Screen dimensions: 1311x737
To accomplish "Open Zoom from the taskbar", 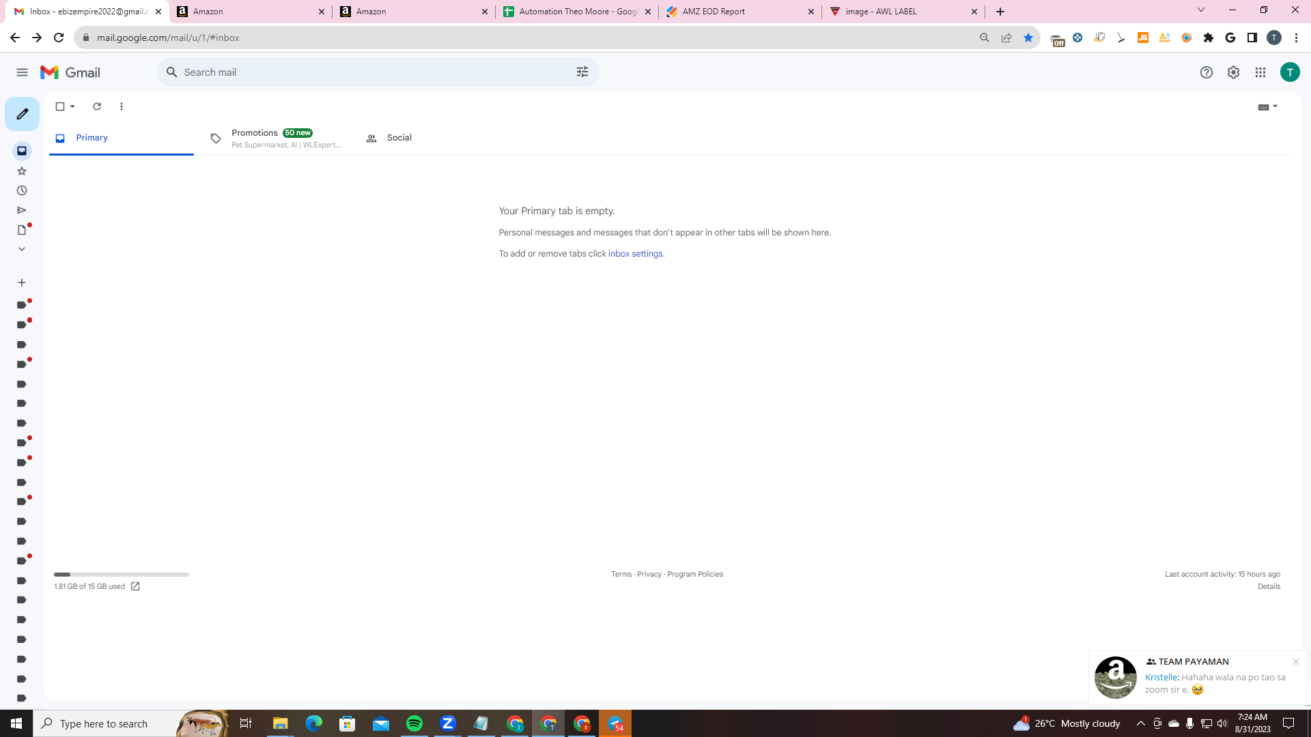I will coord(448,723).
